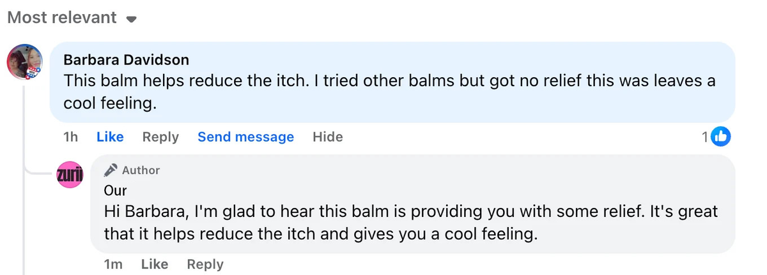Open Barbara Davidson's profile picture

24,63
